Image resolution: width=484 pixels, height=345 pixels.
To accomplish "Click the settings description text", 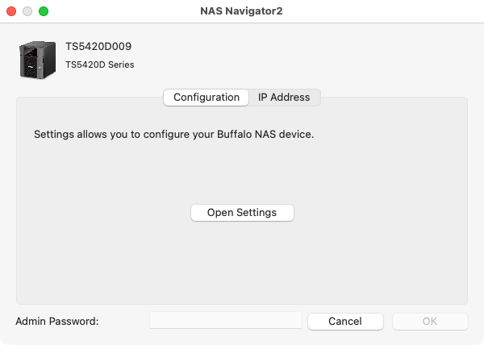I will pyautogui.click(x=173, y=134).
